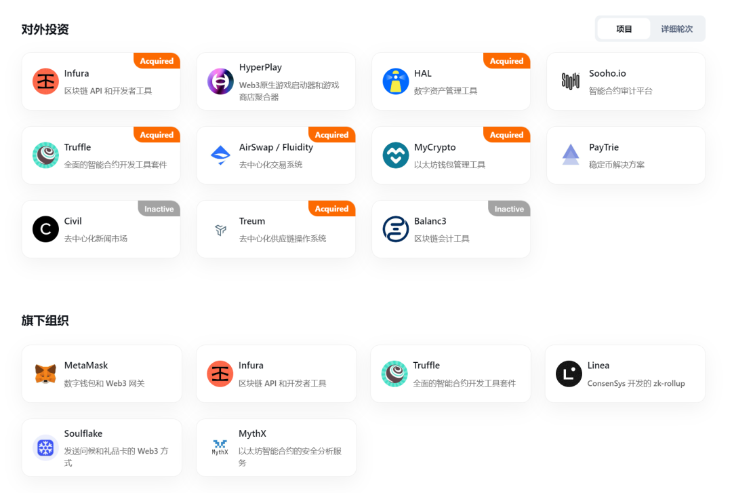Screen dimensions: 732x493
Task: Click the HyperPlay logo icon
Action: click(x=220, y=81)
